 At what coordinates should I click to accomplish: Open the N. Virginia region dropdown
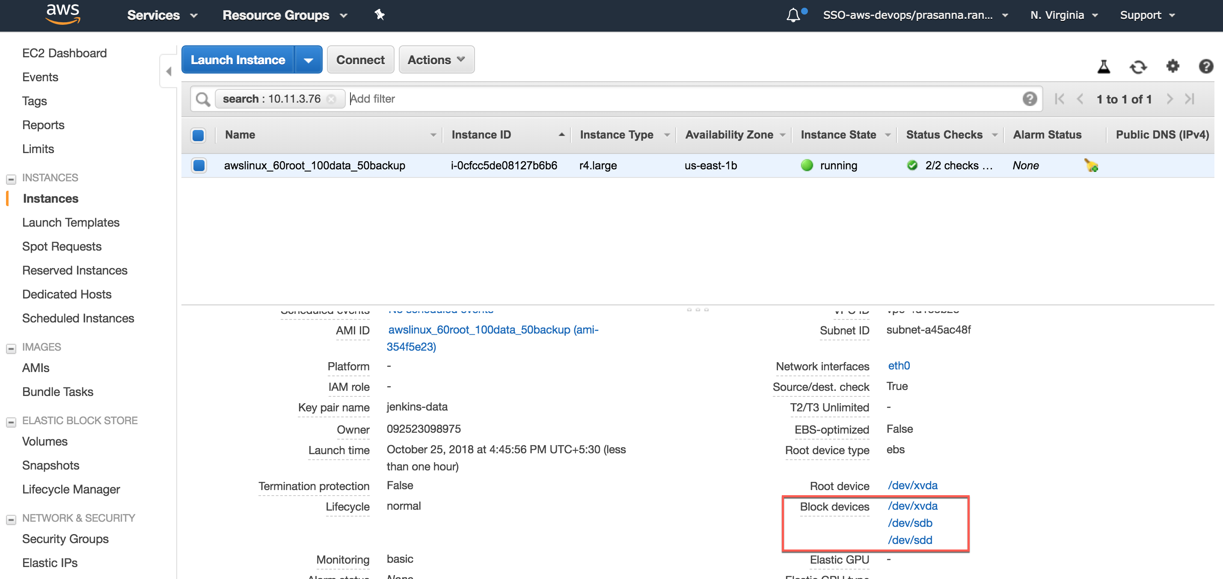point(1064,15)
